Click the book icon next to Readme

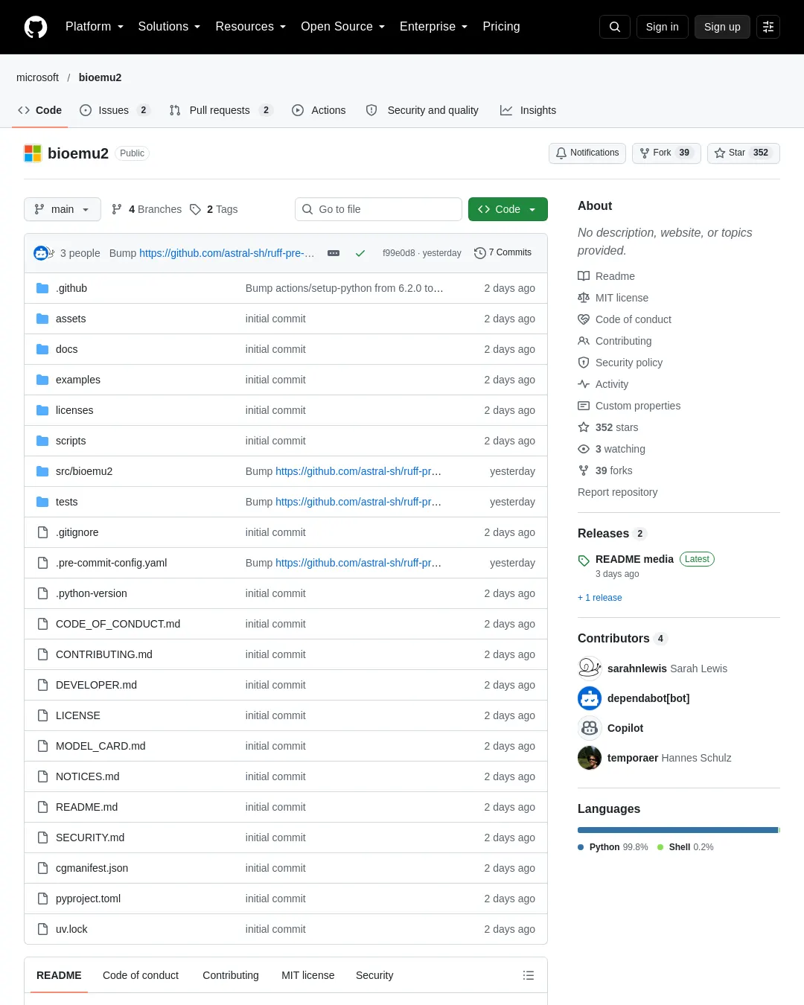(x=584, y=276)
